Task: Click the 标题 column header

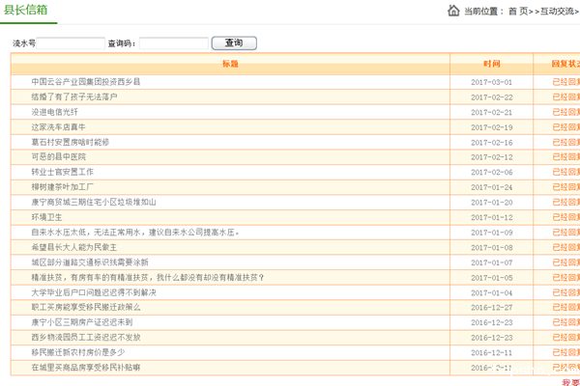Action: pos(230,64)
